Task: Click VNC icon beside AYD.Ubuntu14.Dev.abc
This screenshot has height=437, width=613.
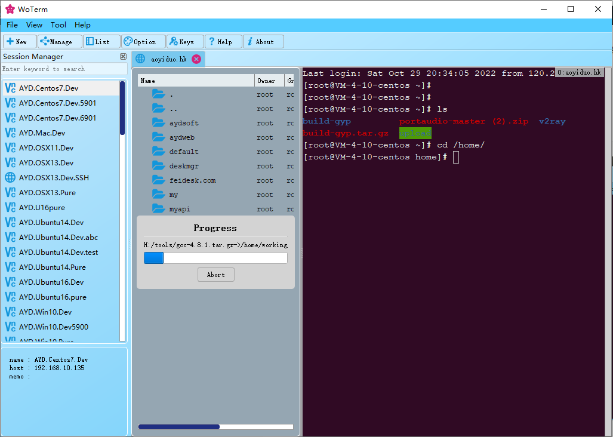Action: point(10,237)
